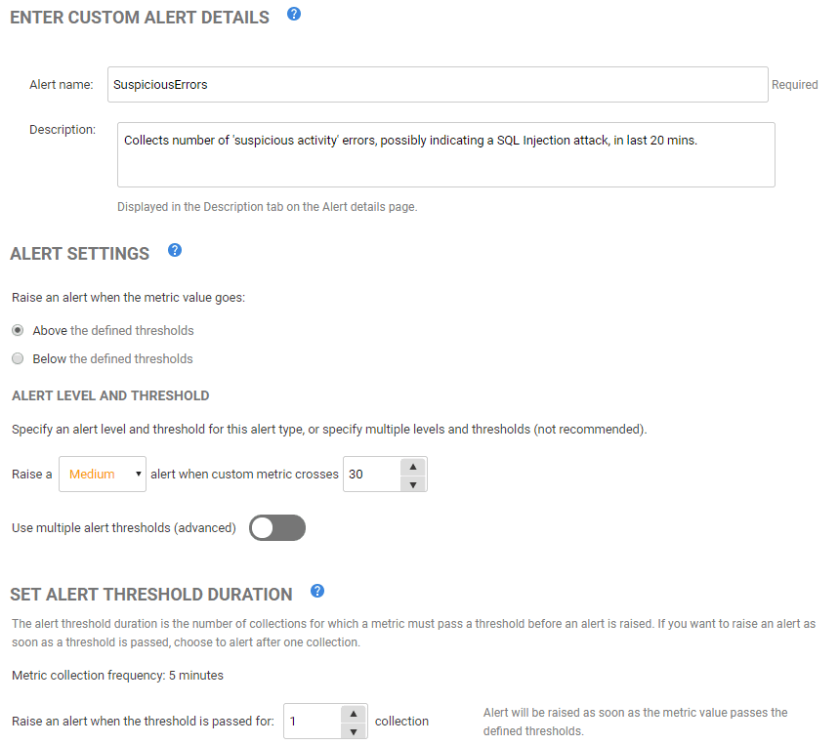Click the Required label beside alert name

795,85
